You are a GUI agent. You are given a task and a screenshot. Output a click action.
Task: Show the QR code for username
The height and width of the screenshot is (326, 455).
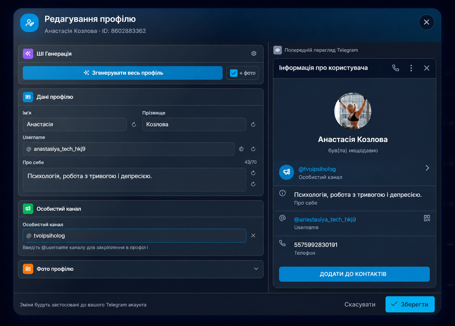[x=427, y=218]
